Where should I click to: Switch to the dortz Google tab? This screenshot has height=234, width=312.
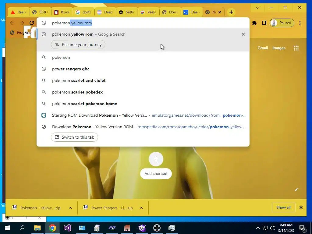point(84,12)
